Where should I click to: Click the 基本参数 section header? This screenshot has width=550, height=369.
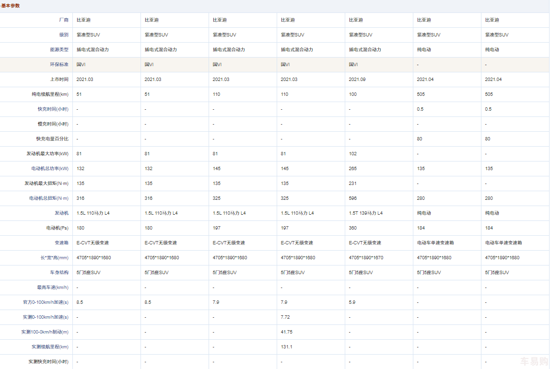click(x=11, y=6)
